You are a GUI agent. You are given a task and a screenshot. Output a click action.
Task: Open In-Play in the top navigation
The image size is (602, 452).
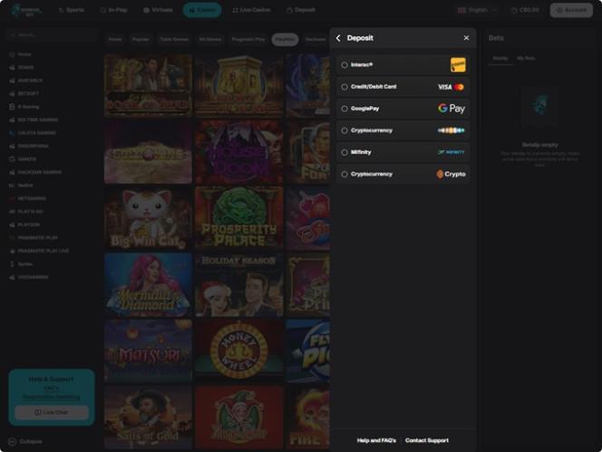click(x=113, y=10)
